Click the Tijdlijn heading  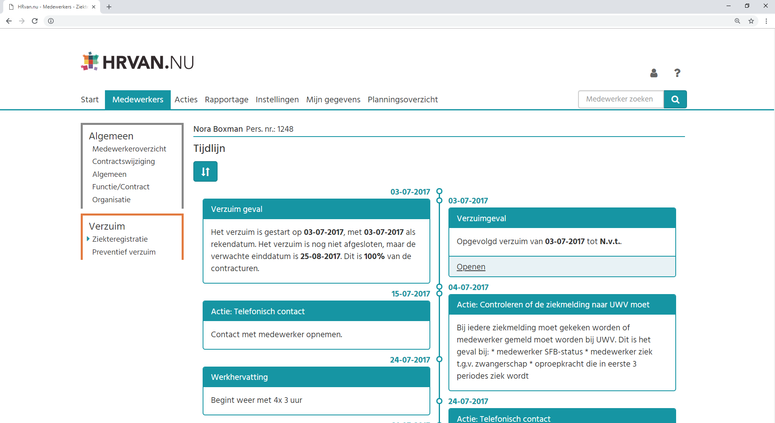209,148
